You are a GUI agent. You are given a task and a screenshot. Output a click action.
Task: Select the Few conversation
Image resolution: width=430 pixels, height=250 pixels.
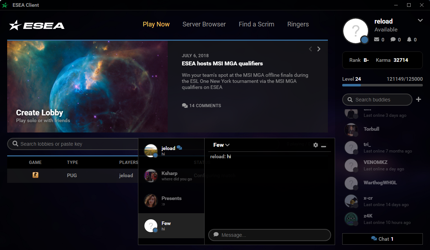click(x=171, y=226)
